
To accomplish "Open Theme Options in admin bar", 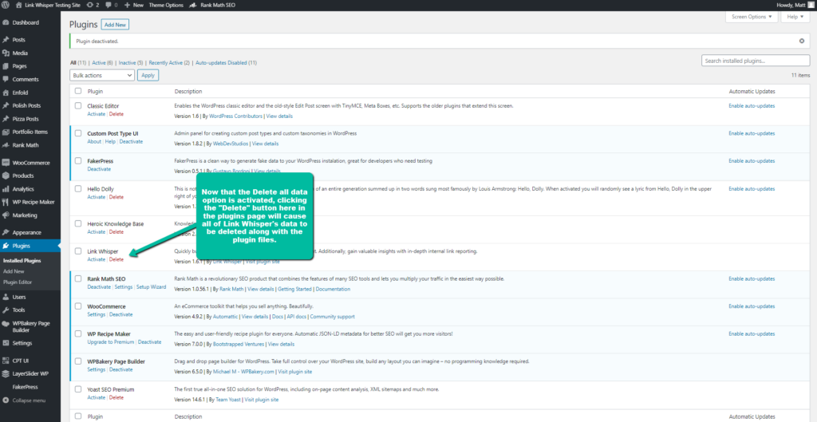I will (166, 5).
